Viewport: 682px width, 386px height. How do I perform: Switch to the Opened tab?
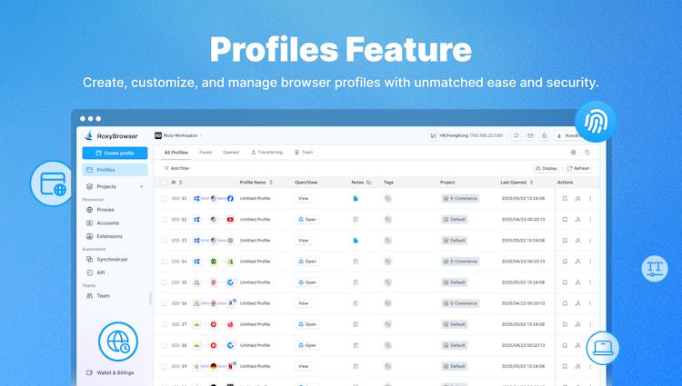pos(231,153)
